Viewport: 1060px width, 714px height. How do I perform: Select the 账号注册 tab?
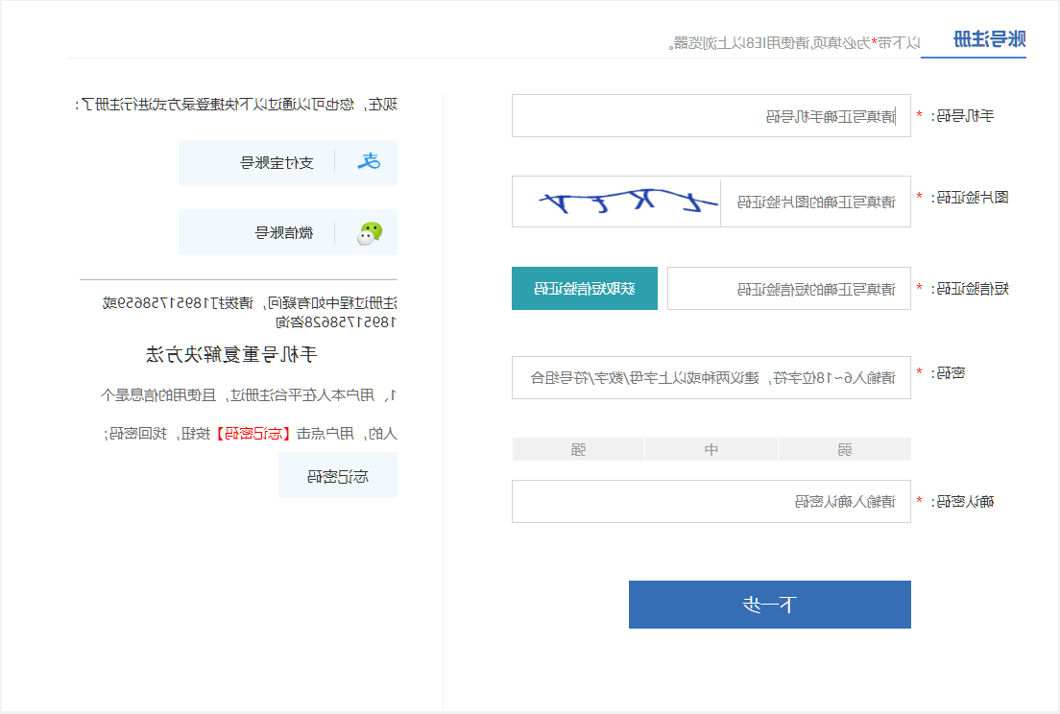(989, 39)
